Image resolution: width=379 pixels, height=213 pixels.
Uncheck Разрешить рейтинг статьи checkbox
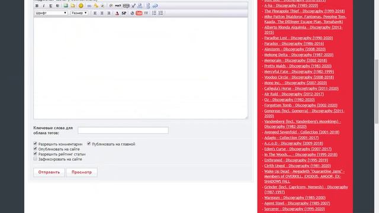pyautogui.click(x=36, y=154)
